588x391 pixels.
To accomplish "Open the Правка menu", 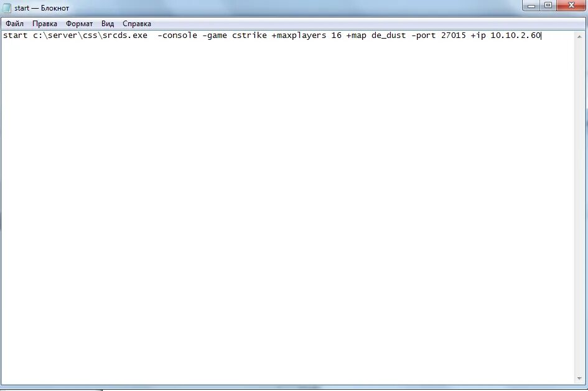I will (45, 23).
